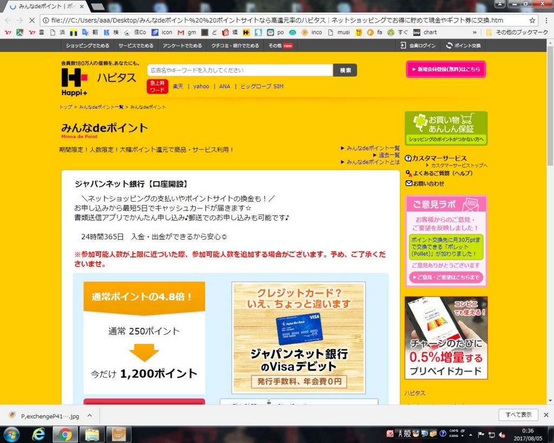Open the Windows Start menu

(x=12, y=434)
